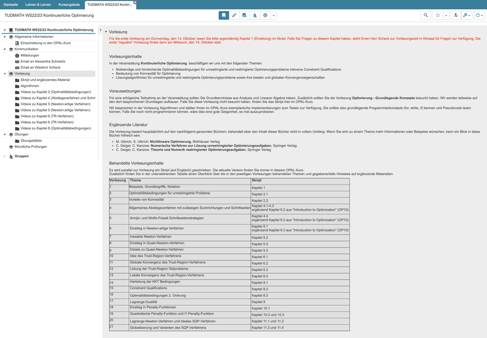Click 'Nichtlineare Optimierung' book title
Screen dimensions: 487x338
[170, 142]
